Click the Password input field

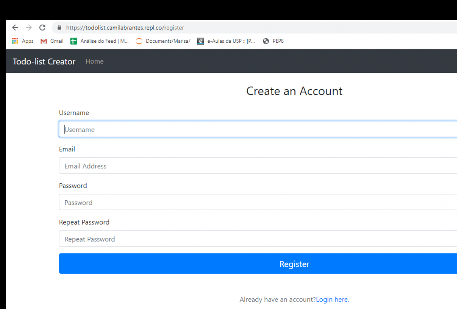(258, 202)
